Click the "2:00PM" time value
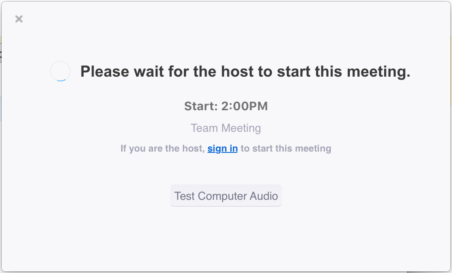The height and width of the screenshot is (273, 452). (245, 106)
